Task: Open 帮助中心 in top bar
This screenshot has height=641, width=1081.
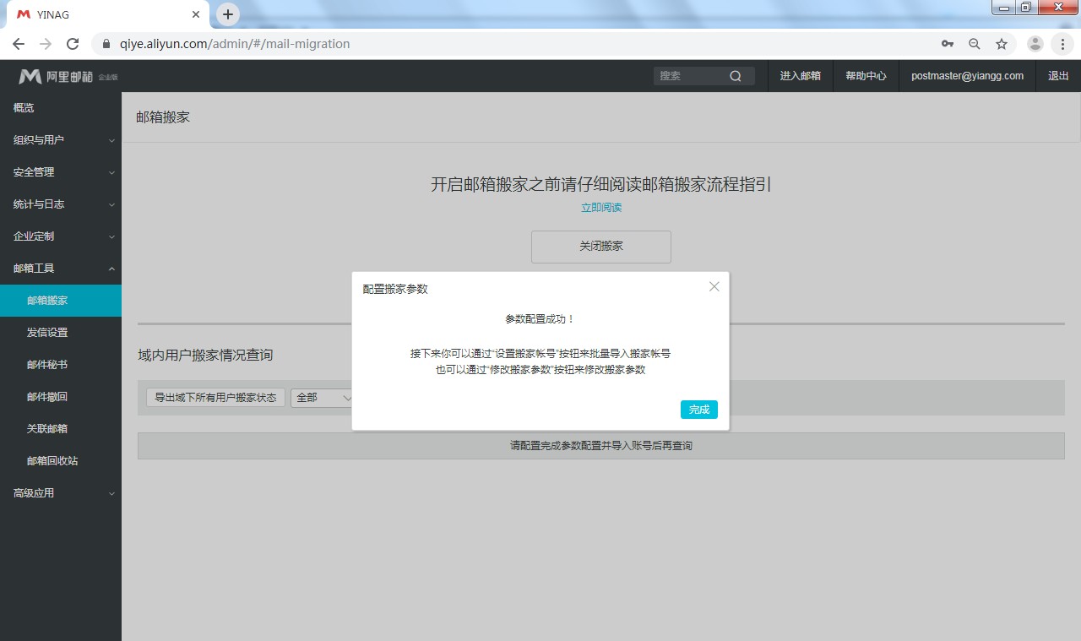Action: [x=866, y=76]
